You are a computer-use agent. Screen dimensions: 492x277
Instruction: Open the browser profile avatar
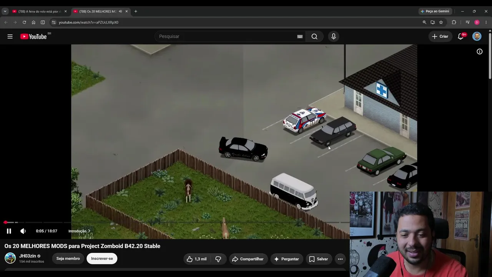click(477, 22)
